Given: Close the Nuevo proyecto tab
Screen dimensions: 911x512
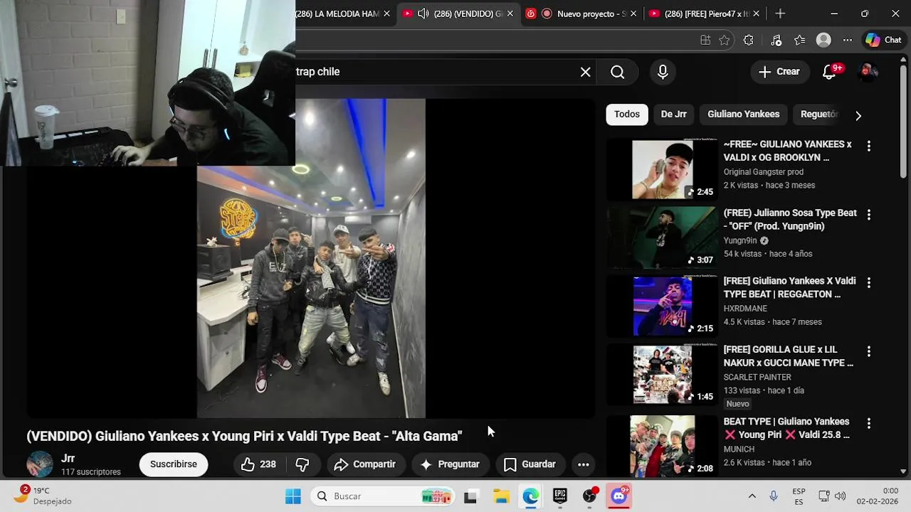Looking at the screenshot, I should pyautogui.click(x=633, y=14).
